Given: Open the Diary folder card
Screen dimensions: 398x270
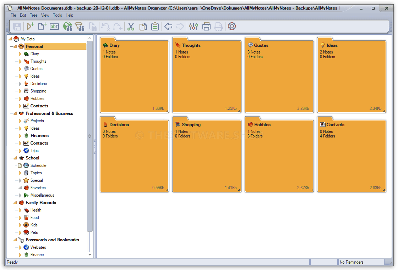Looking at the screenshot, I should click(x=135, y=75).
